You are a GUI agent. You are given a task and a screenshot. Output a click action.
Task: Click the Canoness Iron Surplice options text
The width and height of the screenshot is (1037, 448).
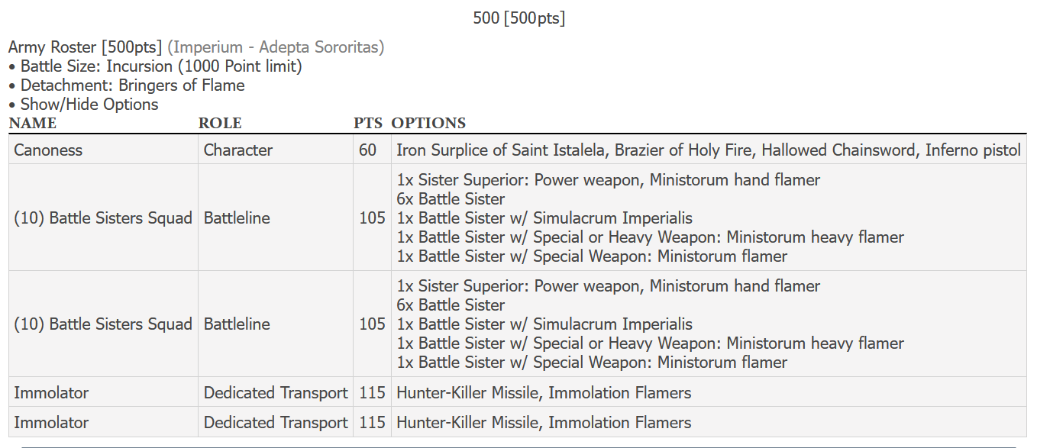point(709,150)
